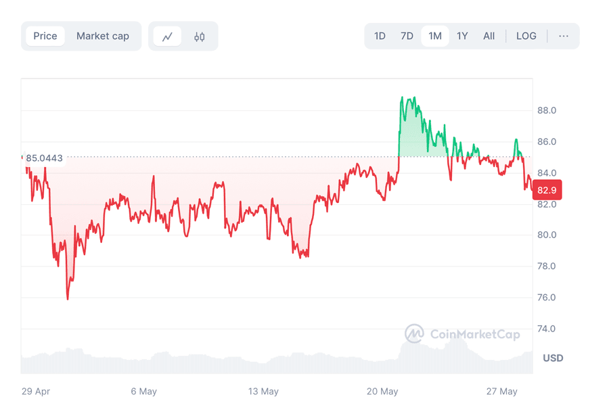Click the USD currency label
The image size is (609, 410).
pyautogui.click(x=553, y=358)
